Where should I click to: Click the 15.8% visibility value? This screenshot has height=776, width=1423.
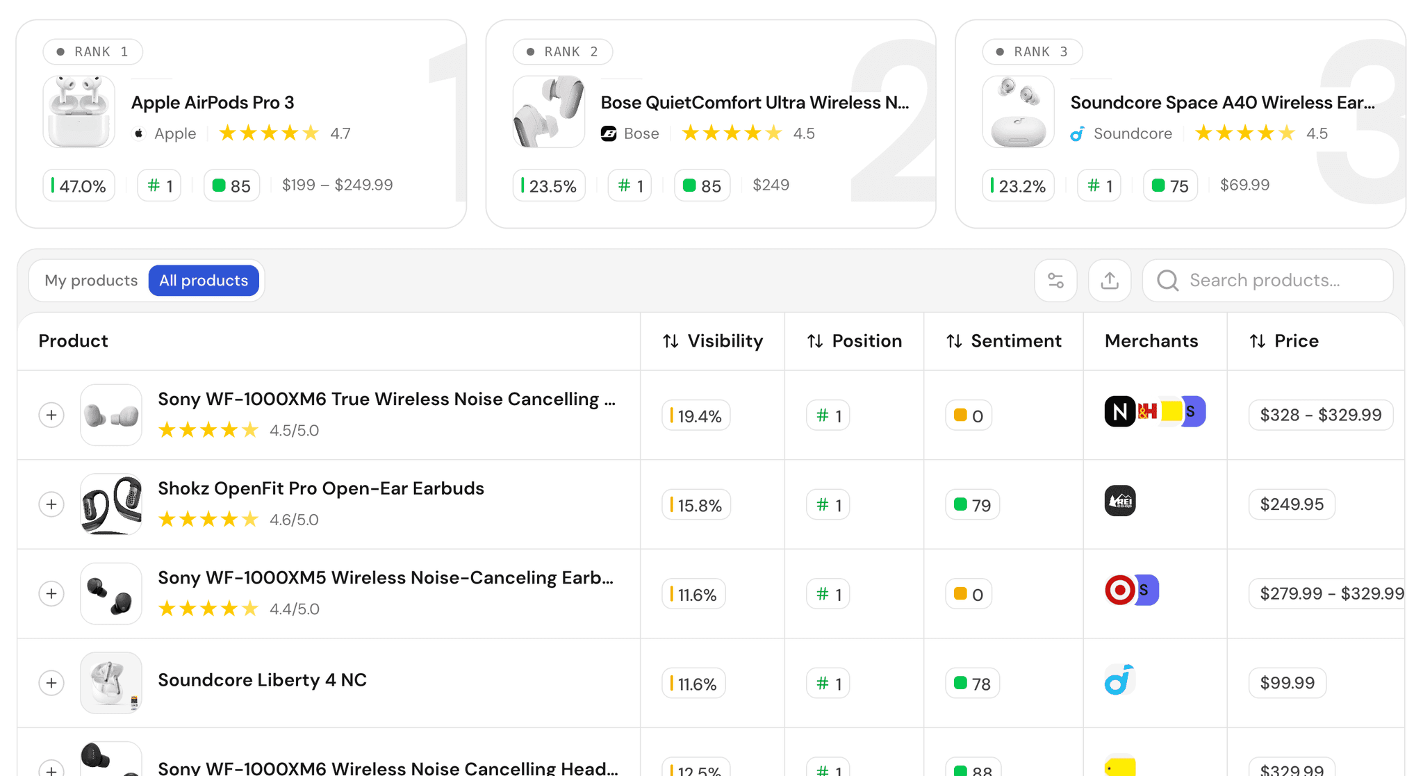coord(696,505)
